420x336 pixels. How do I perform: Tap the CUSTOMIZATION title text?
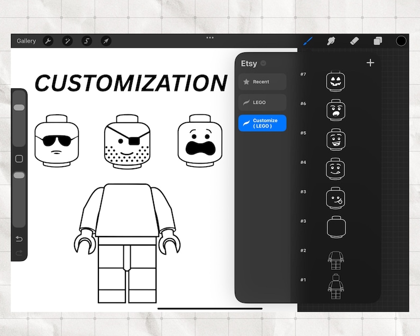131,83
